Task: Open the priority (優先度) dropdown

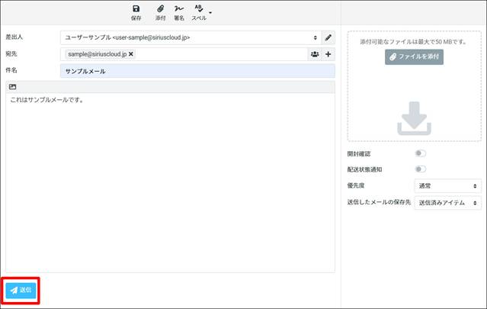Action: click(447, 186)
